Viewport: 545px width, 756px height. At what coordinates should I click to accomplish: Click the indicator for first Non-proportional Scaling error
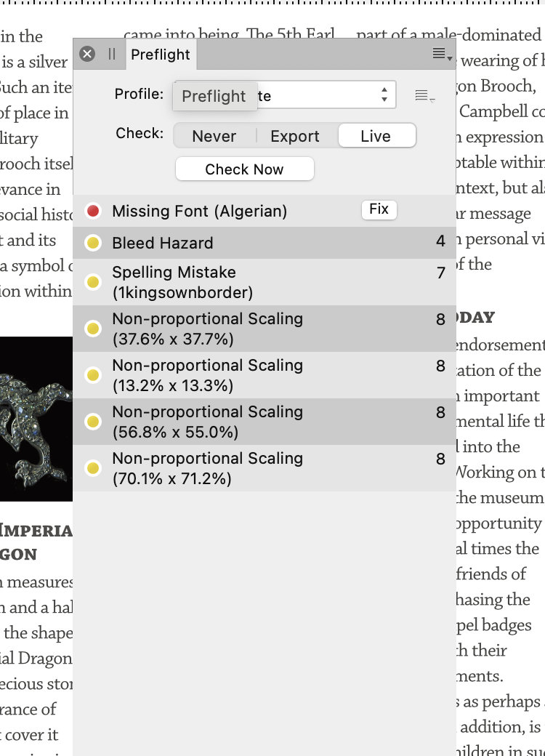coord(92,329)
